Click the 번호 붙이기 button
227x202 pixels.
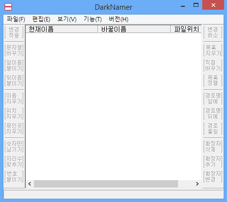tap(14, 177)
